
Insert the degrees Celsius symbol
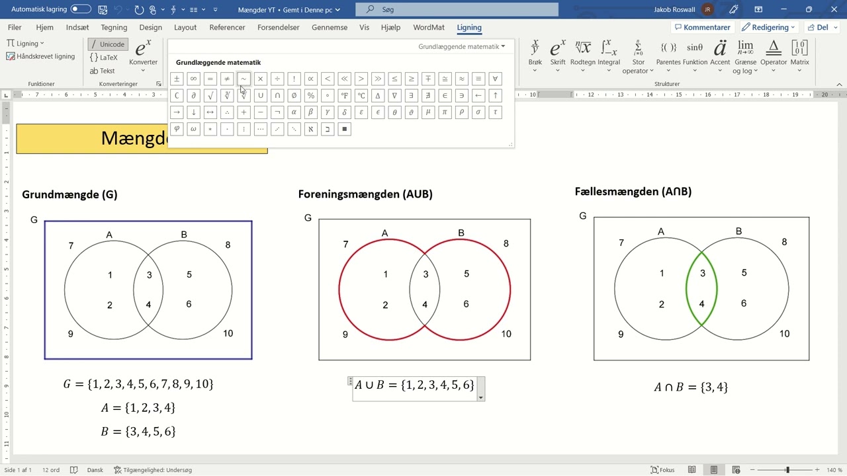[361, 96]
